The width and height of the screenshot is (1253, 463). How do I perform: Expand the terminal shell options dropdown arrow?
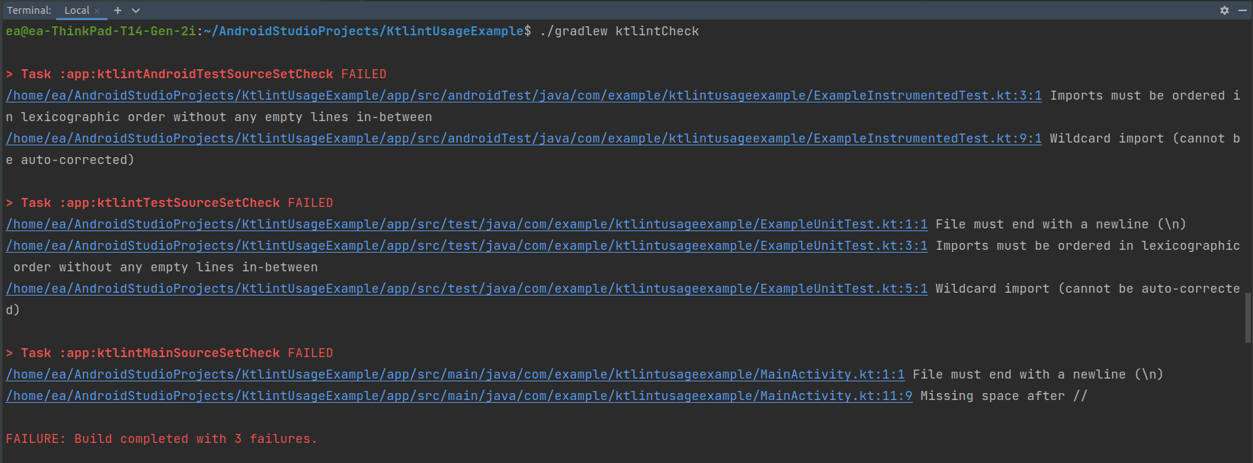[136, 10]
